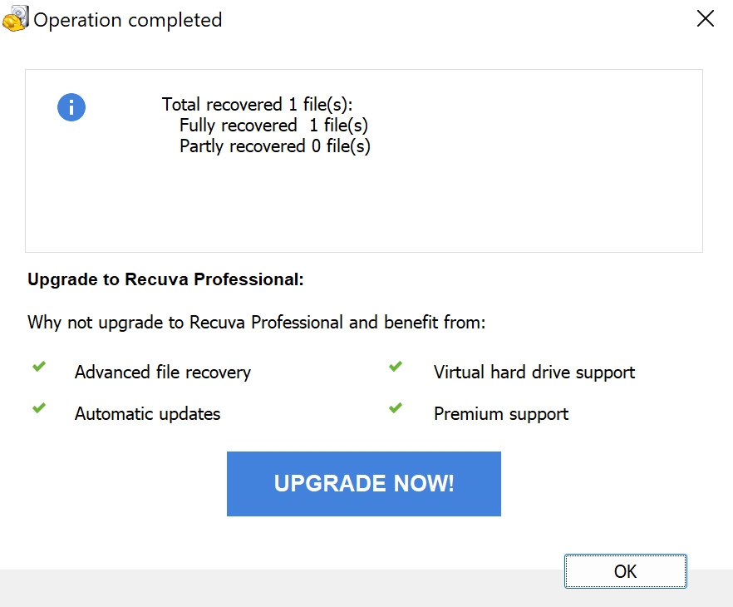The height and width of the screenshot is (607, 733).
Task: Click the UPGRADE NOW! button
Action: pos(364,484)
